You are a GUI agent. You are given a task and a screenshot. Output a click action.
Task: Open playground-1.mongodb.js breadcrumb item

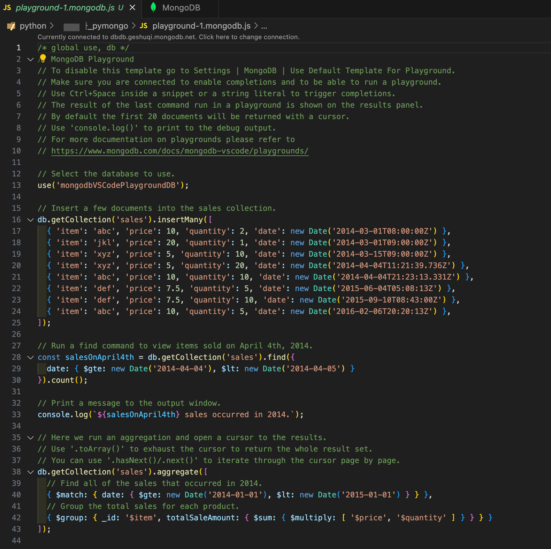pyautogui.click(x=201, y=26)
